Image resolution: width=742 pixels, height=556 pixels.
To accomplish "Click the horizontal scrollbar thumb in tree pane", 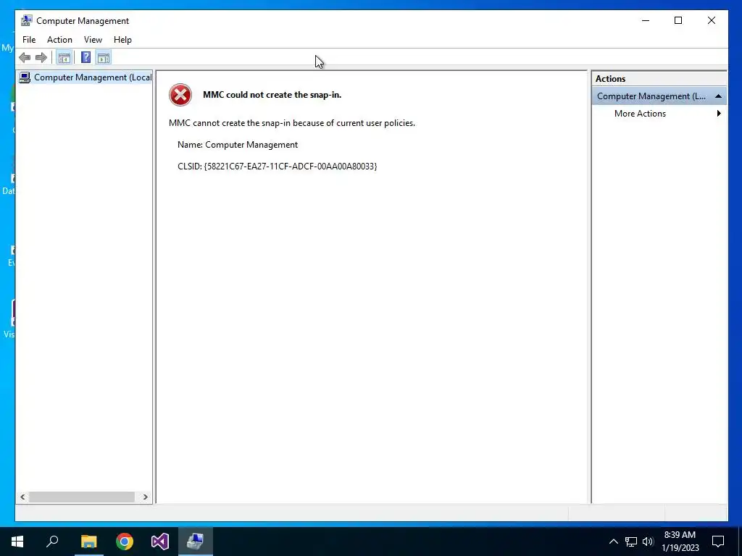I will tap(82, 497).
